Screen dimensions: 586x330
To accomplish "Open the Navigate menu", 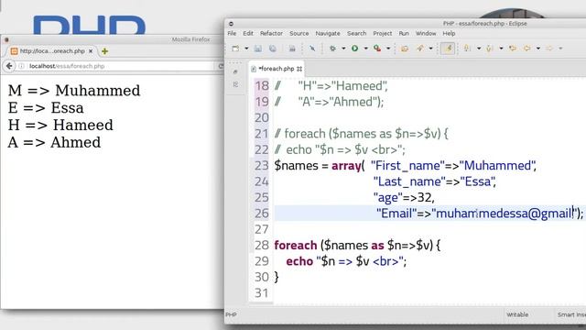I will 328,33.
